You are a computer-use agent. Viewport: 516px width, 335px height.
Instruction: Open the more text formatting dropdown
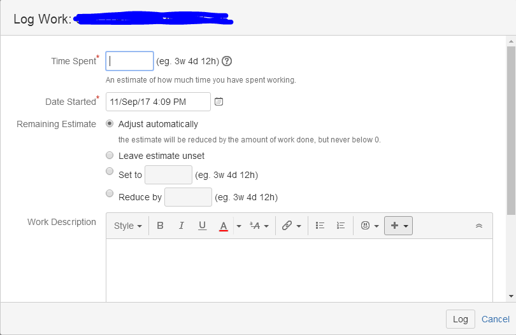(259, 226)
